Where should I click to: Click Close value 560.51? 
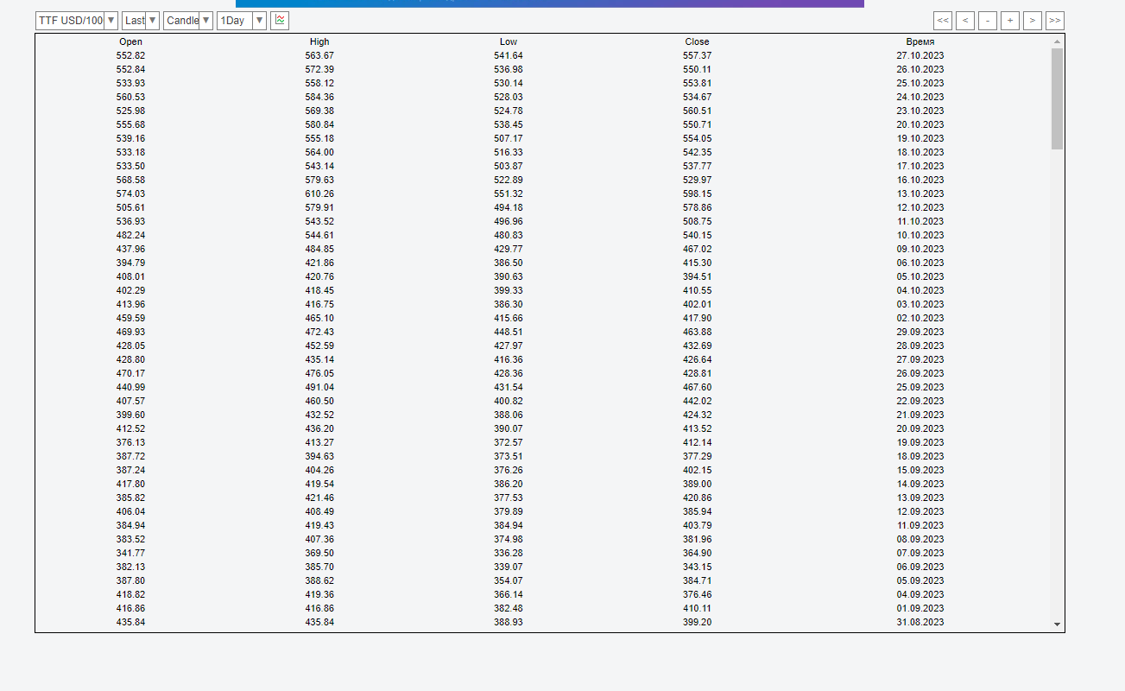698,111
